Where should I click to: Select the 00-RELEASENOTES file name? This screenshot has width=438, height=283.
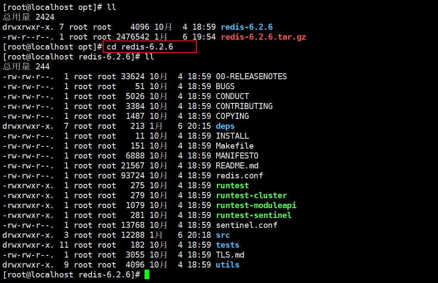[251, 77]
